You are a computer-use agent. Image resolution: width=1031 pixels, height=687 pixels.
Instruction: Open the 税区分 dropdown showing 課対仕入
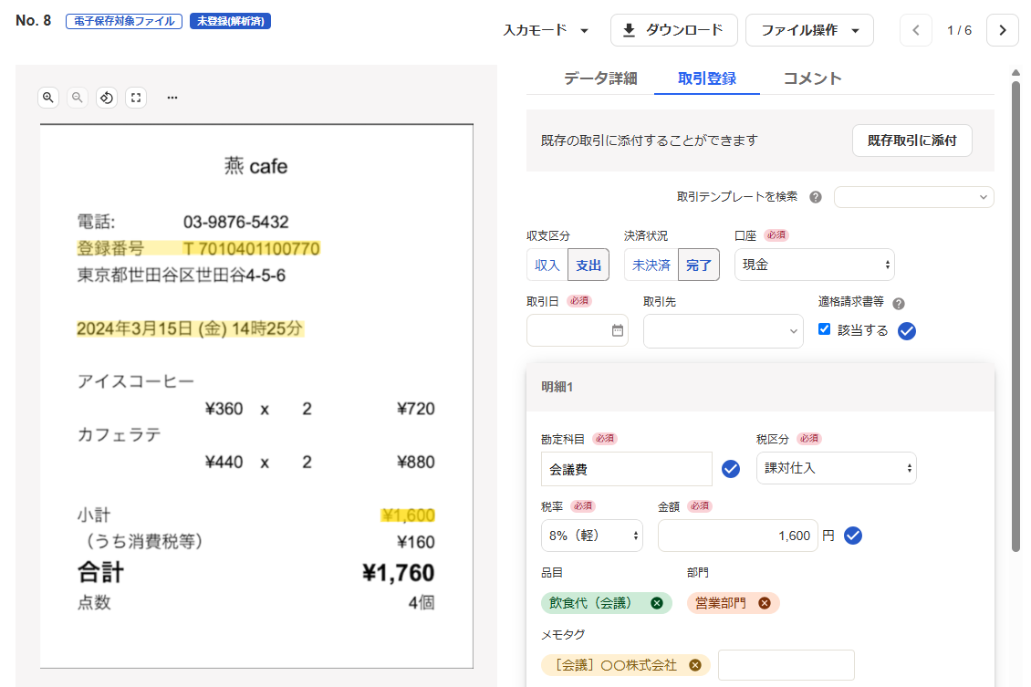(837, 468)
